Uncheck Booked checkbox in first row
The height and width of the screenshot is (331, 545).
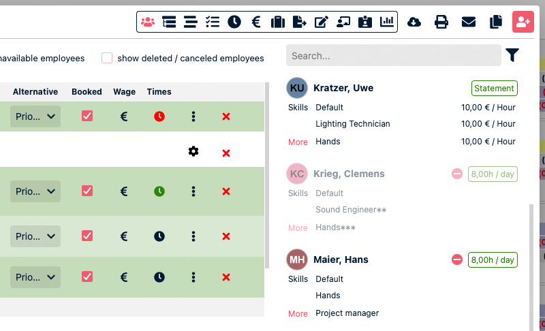pyautogui.click(x=87, y=116)
